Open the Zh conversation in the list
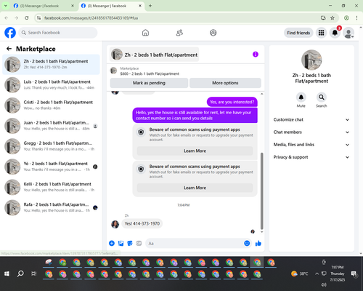Image resolution: width=363 pixels, height=291 pixels. [x=51, y=64]
